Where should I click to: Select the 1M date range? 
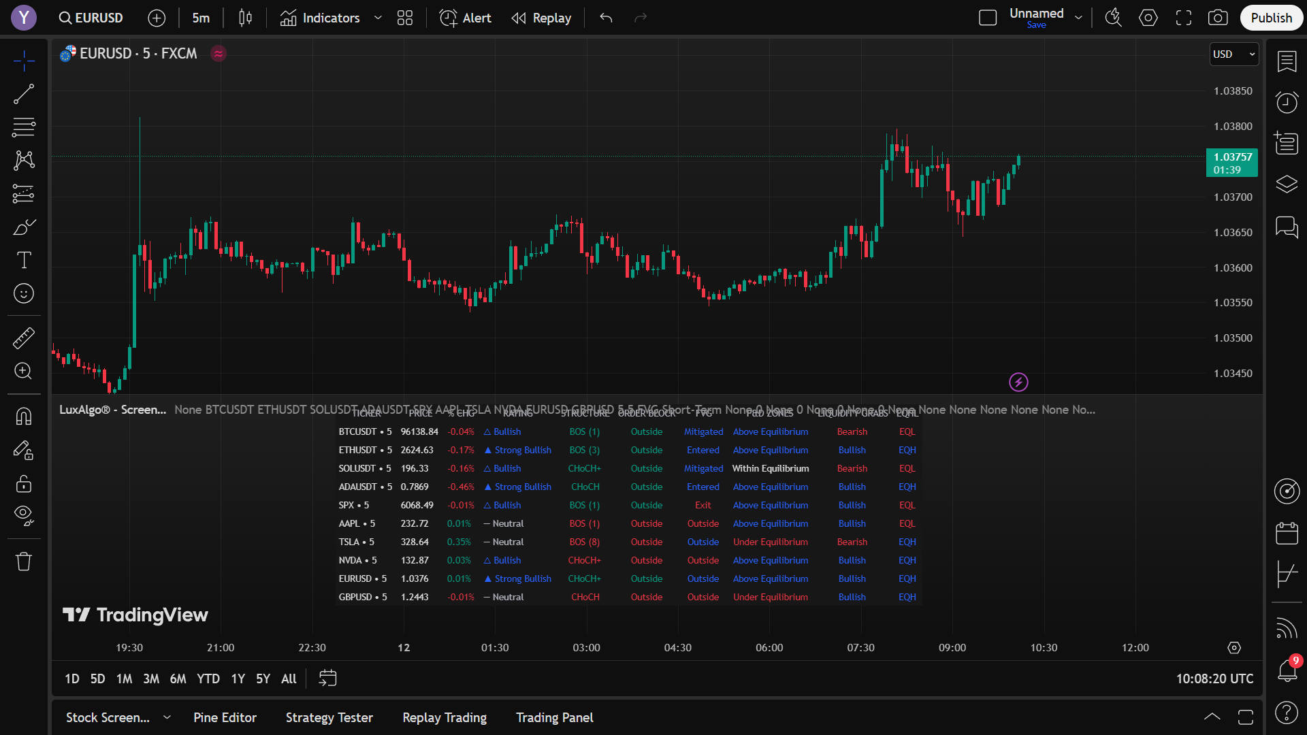coord(124,679)
